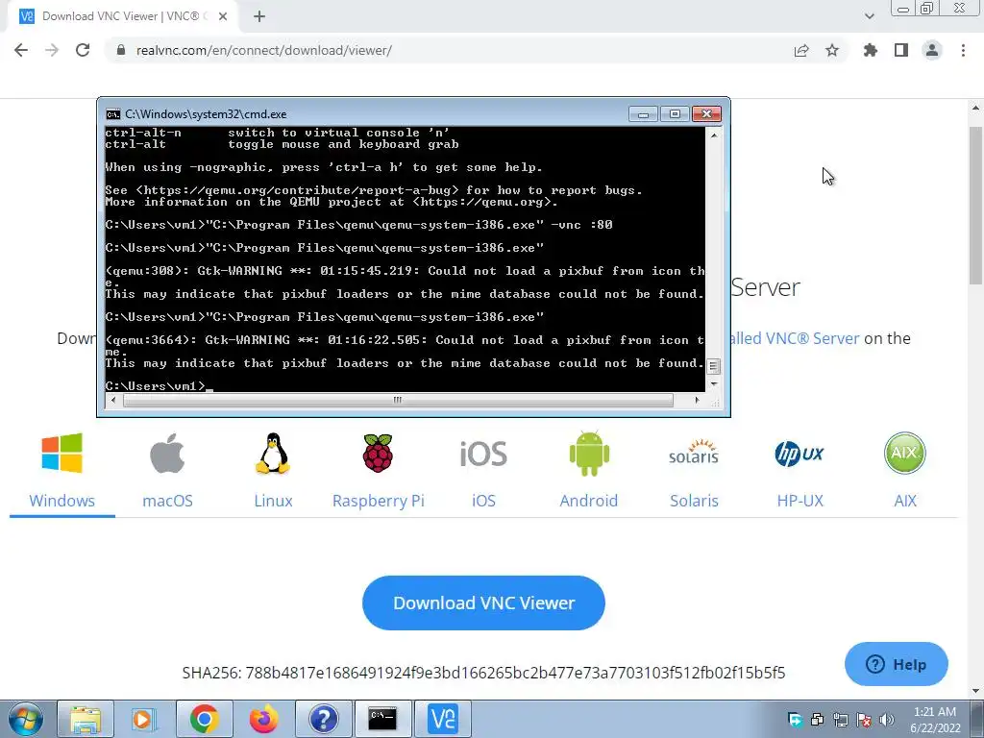
Task: Click cmd horizontal scrollbar left arrow
Action: point(113,400)
